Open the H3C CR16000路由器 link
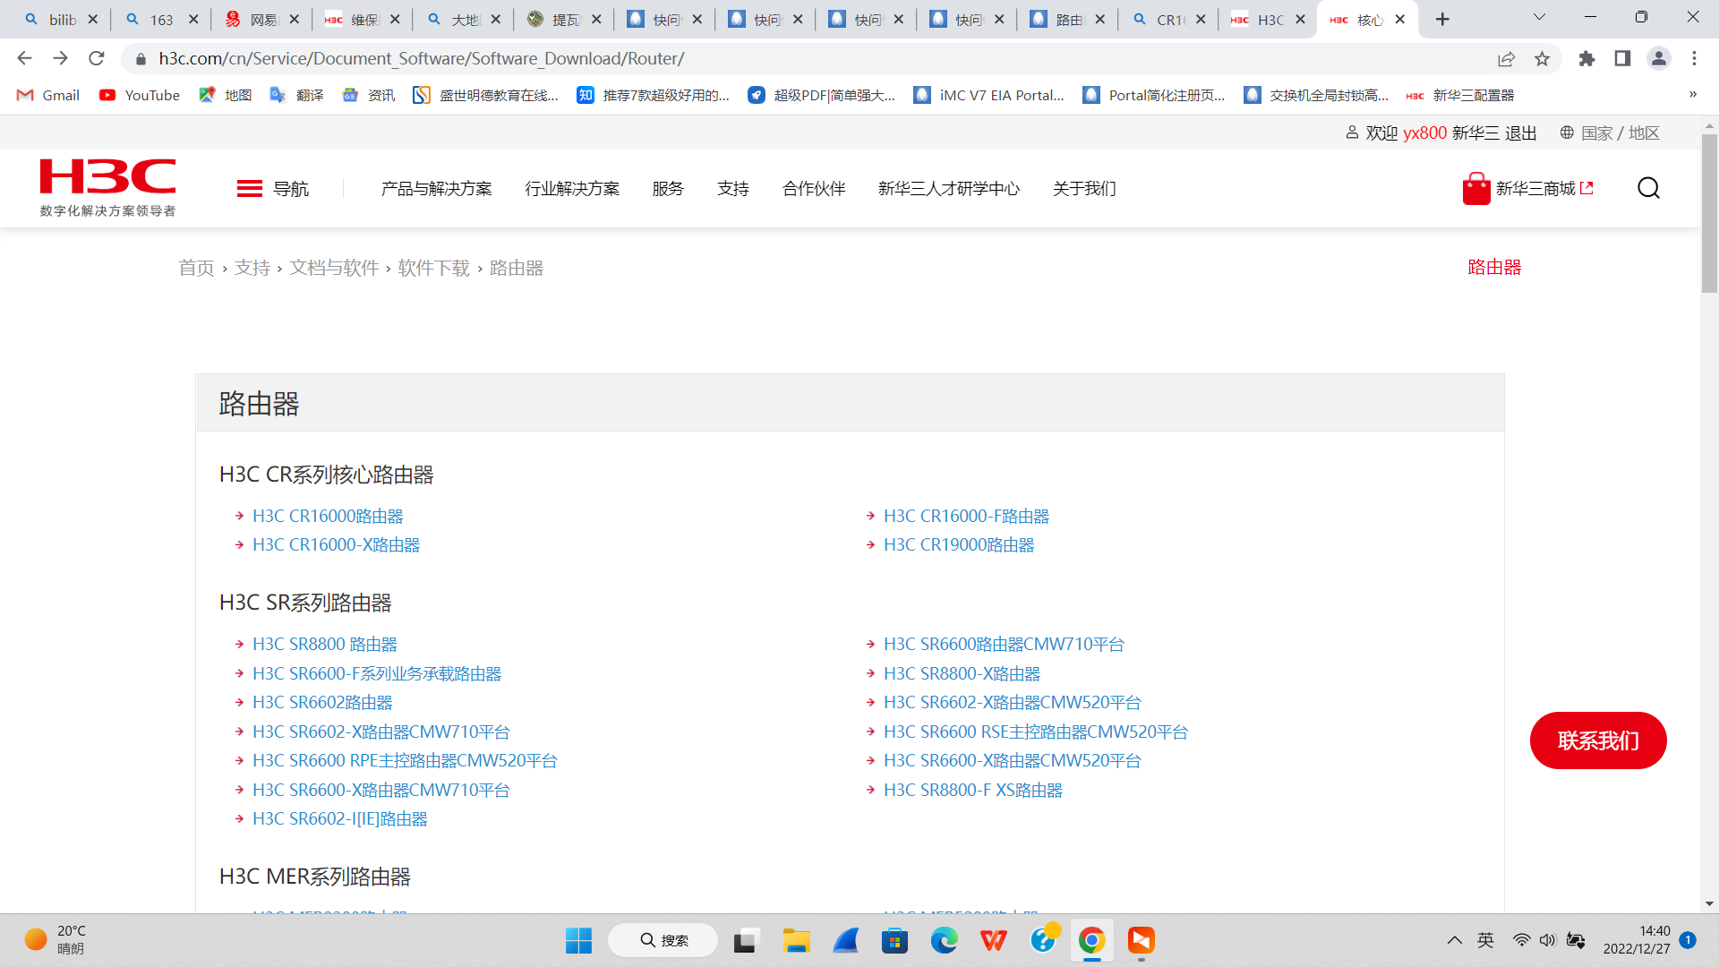 click(328, 517)
